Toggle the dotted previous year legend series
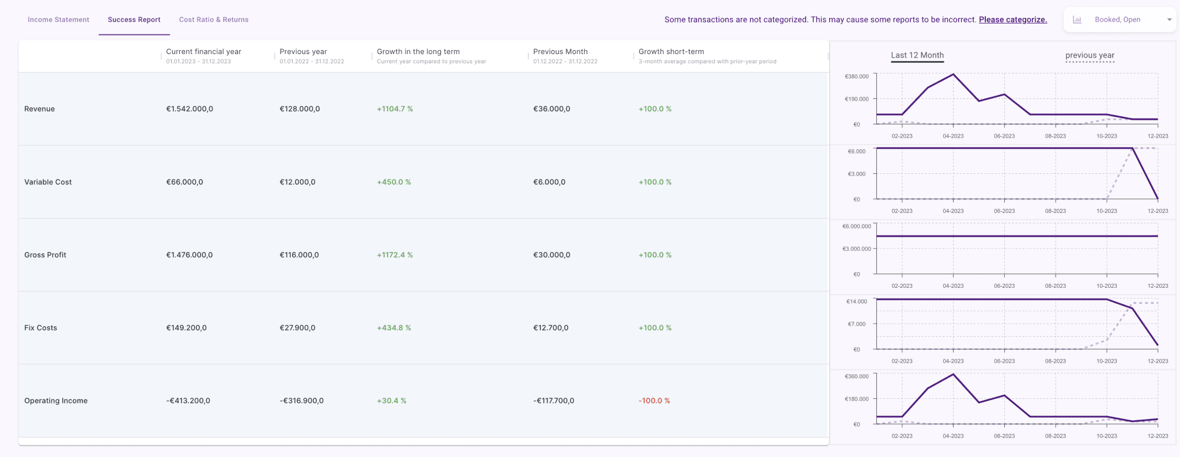1180x457 pixels. click(x=1090, y=56)
